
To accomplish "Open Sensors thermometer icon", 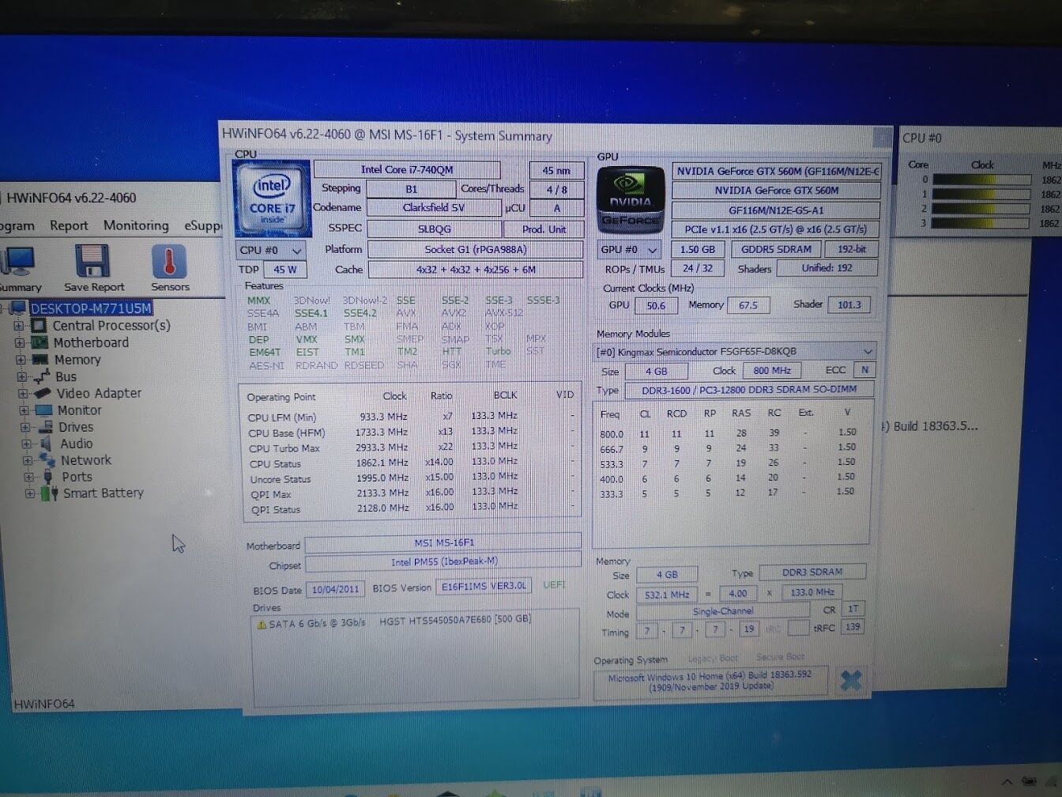I will click(169, 262).
